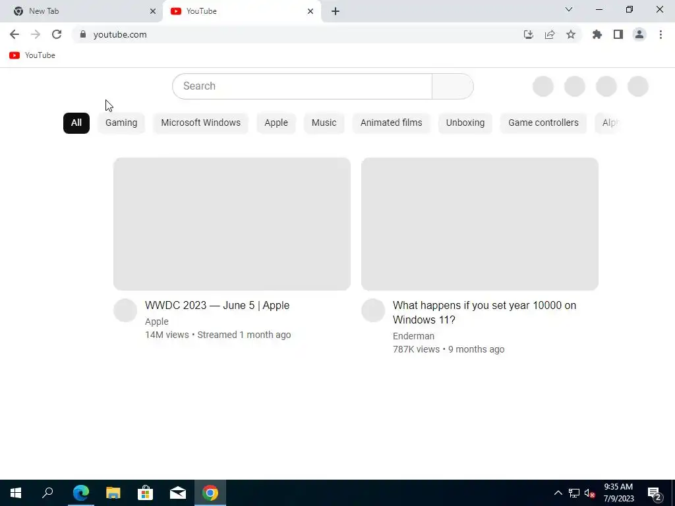The width and height of the screenshot is (675, 506).
Task: Close the New Tab tab
Action: coord(153,11)
